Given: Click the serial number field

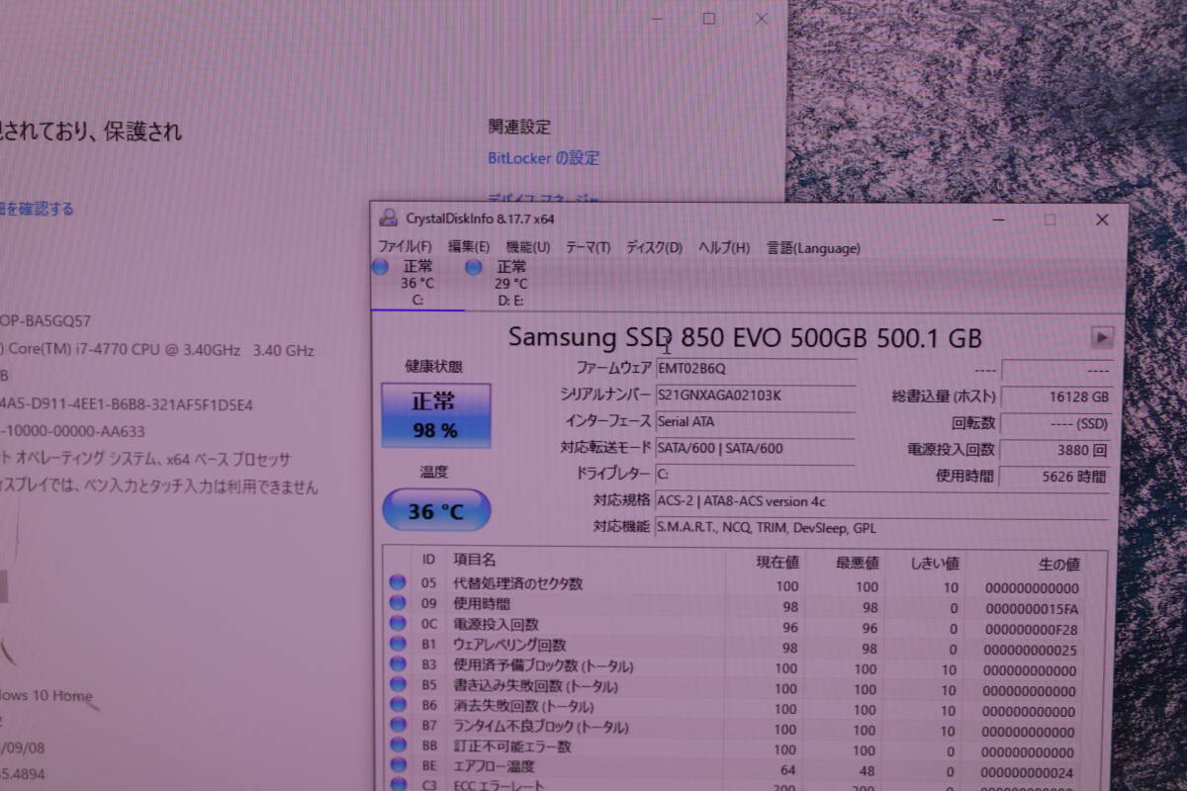Looking at the screenshot, I should tap(757, 396).
